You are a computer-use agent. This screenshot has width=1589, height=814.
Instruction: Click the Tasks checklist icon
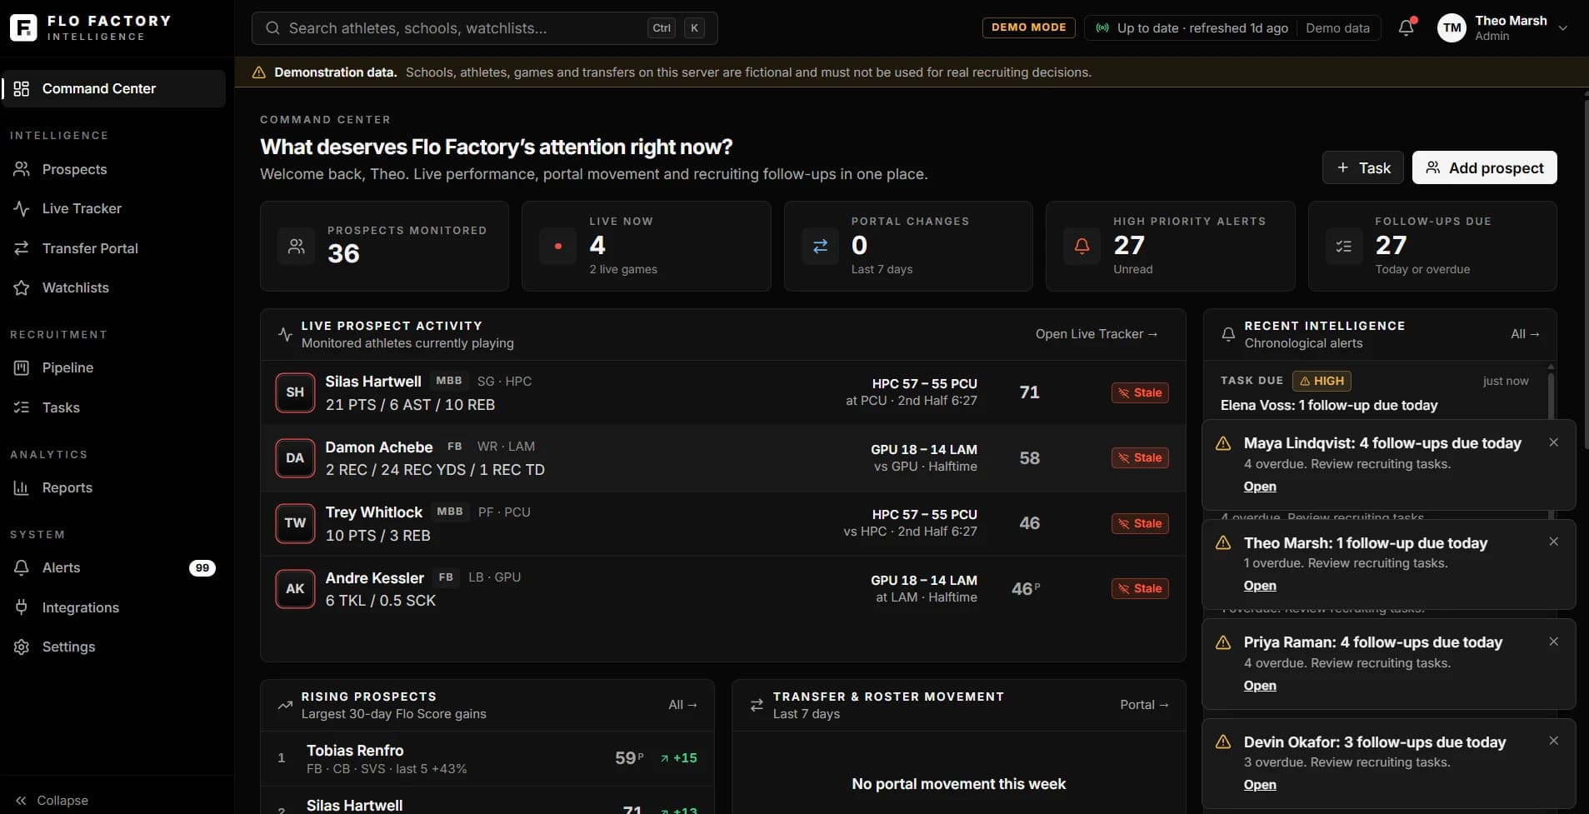coord(22,407)
